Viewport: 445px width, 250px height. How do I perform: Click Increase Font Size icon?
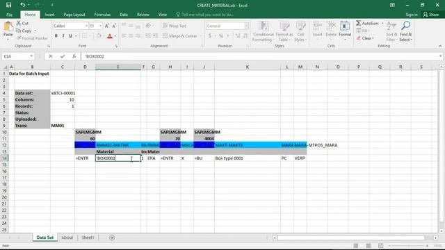[107, 26]
